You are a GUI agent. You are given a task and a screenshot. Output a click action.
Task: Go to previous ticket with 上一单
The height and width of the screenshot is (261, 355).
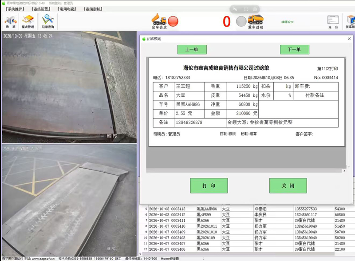point(192,49)
